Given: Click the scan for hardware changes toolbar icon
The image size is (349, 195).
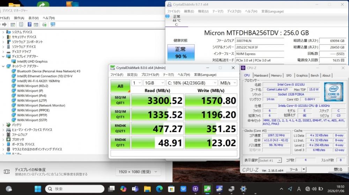Looking at the screenshot, I should [x=53, y=25].
